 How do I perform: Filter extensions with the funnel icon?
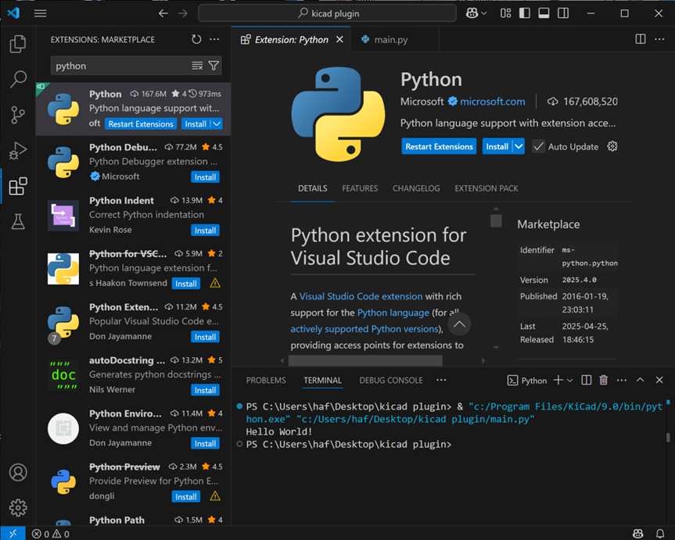(214, 66)
